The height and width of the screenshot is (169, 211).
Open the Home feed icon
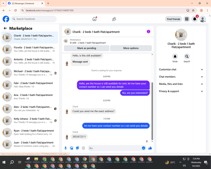95,19
